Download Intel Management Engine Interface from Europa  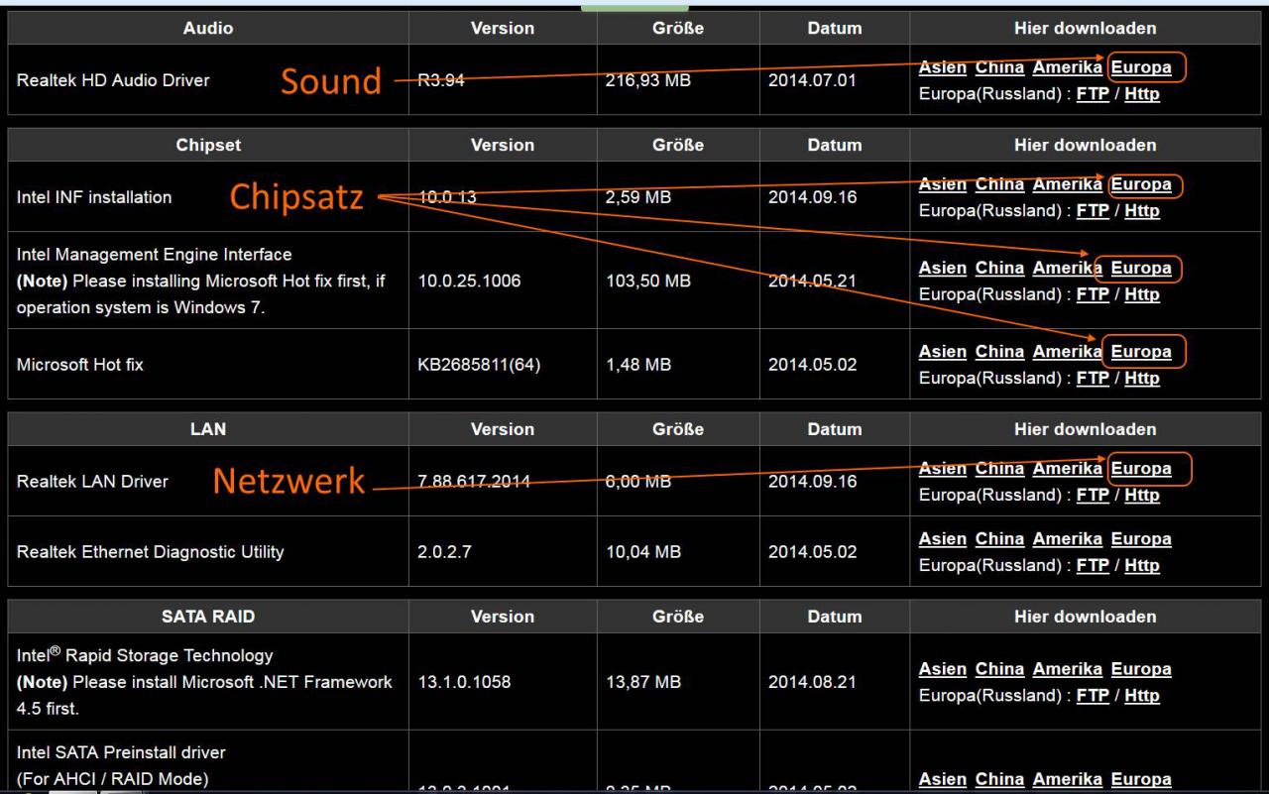point(1141,268)
